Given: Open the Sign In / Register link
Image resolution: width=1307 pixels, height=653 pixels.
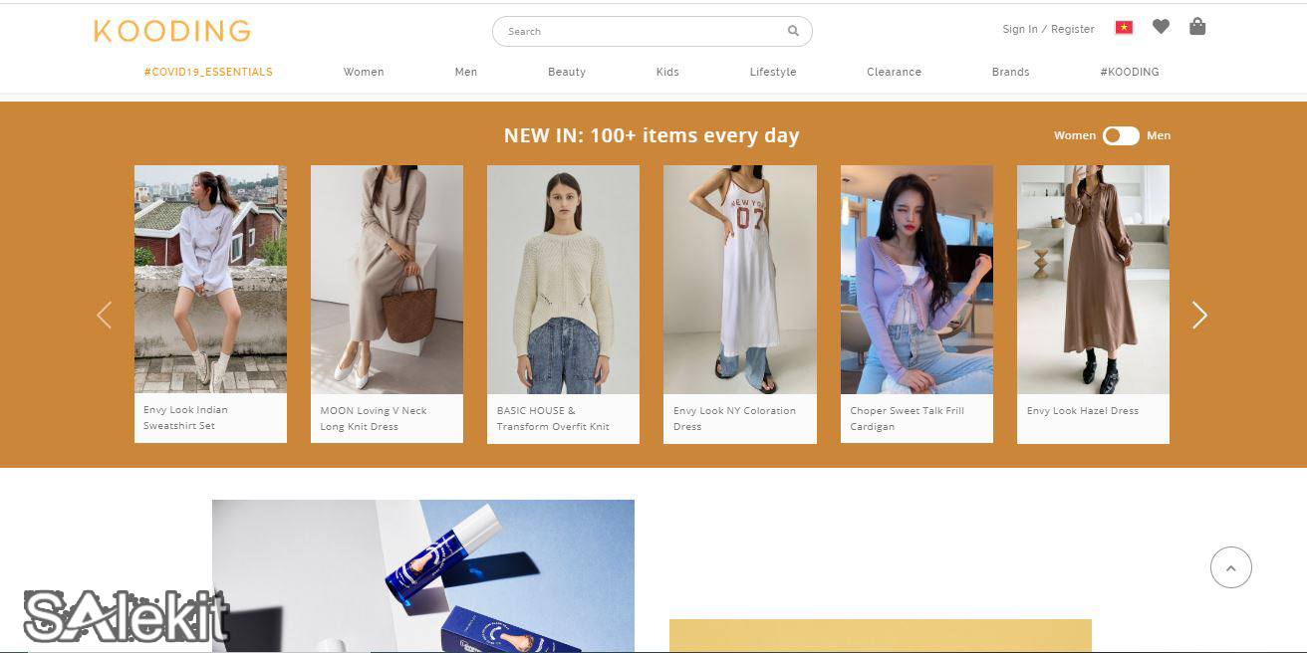Looking at the screenshot, I should (x=1048, y=29).
